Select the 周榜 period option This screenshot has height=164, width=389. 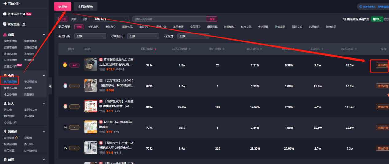click(74, 19)
